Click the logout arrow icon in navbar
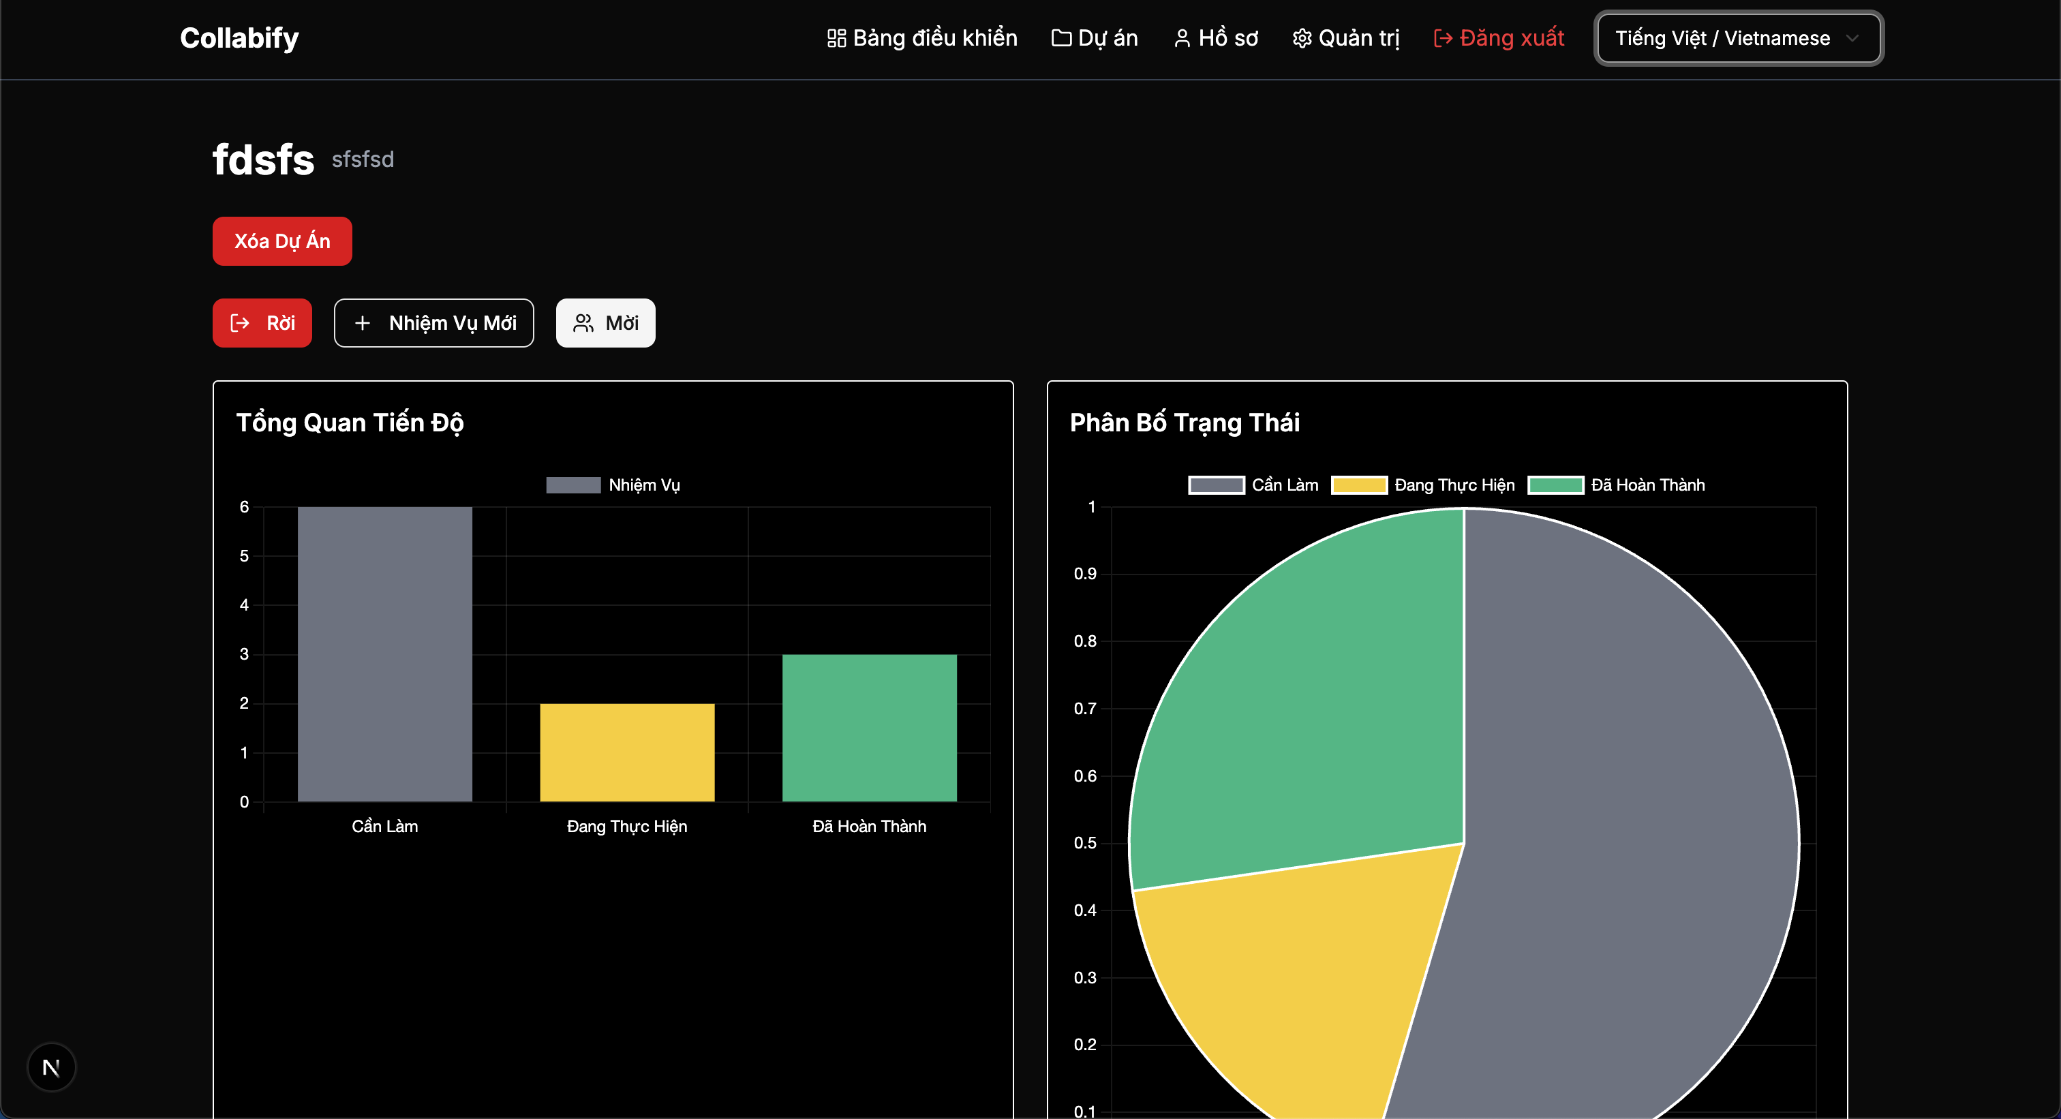2061x1119 pixels. click(1443, 38)
